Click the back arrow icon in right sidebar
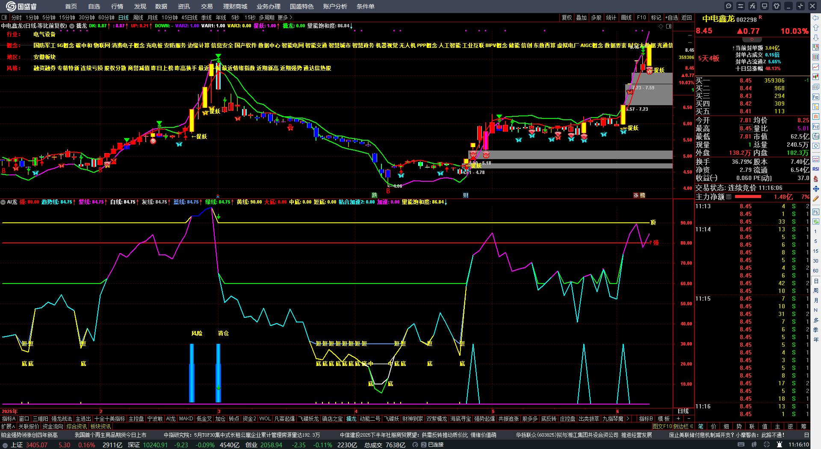The height and width of the screenshot is (449, 821). click(x=815, y=18)
